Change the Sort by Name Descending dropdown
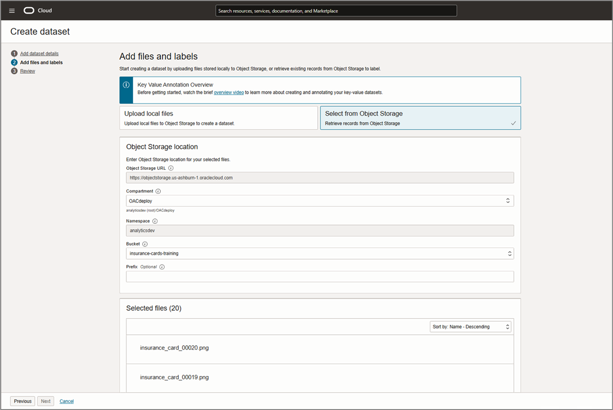This screenshot has width=613, height=410. (470, 326)
